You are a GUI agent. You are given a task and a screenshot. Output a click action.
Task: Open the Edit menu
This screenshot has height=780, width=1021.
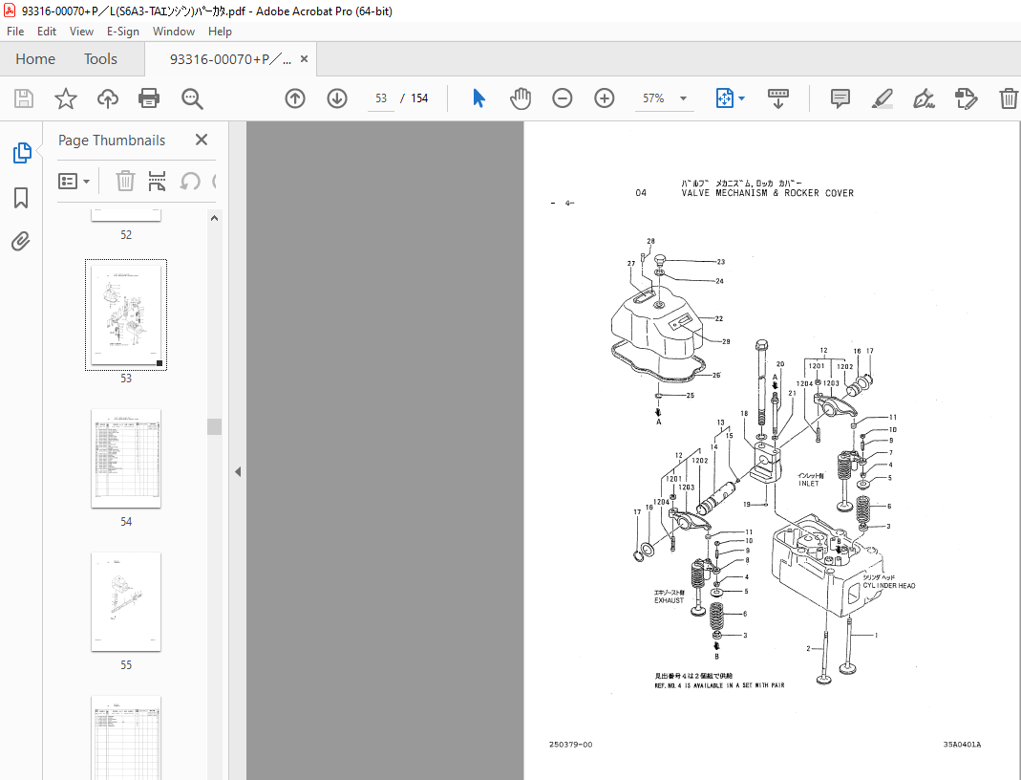point(46,32)
